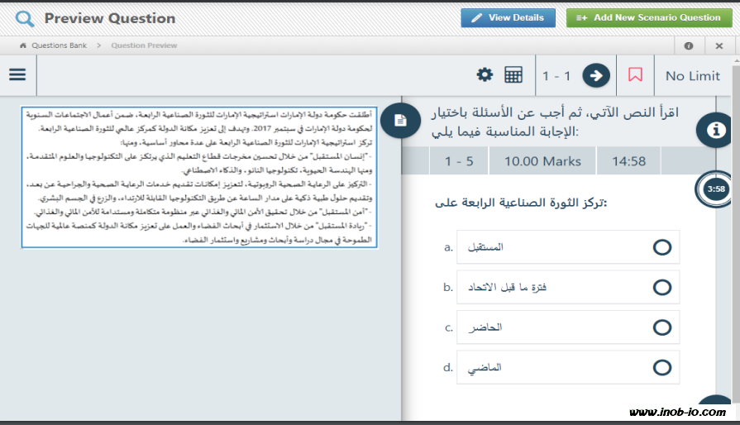
Task: Click View Details button
Action: click(508, 17)
